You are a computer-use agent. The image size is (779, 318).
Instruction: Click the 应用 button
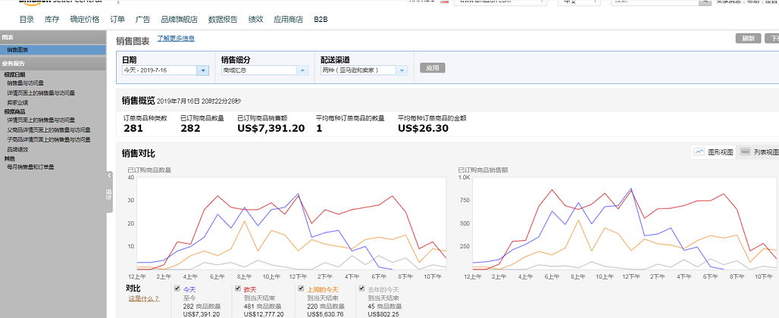tap(432, 68)
